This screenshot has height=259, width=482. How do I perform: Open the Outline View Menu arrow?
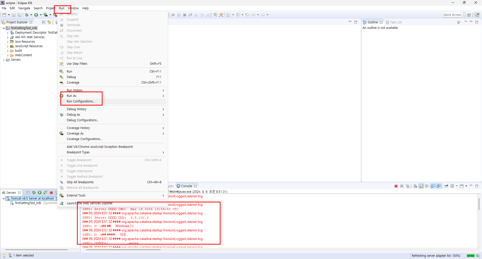(466, 22)
